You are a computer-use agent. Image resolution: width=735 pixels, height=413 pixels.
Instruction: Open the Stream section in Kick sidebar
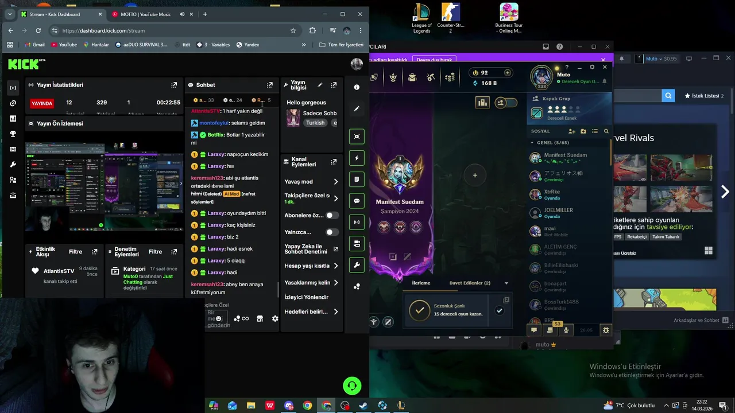point(13,88)
